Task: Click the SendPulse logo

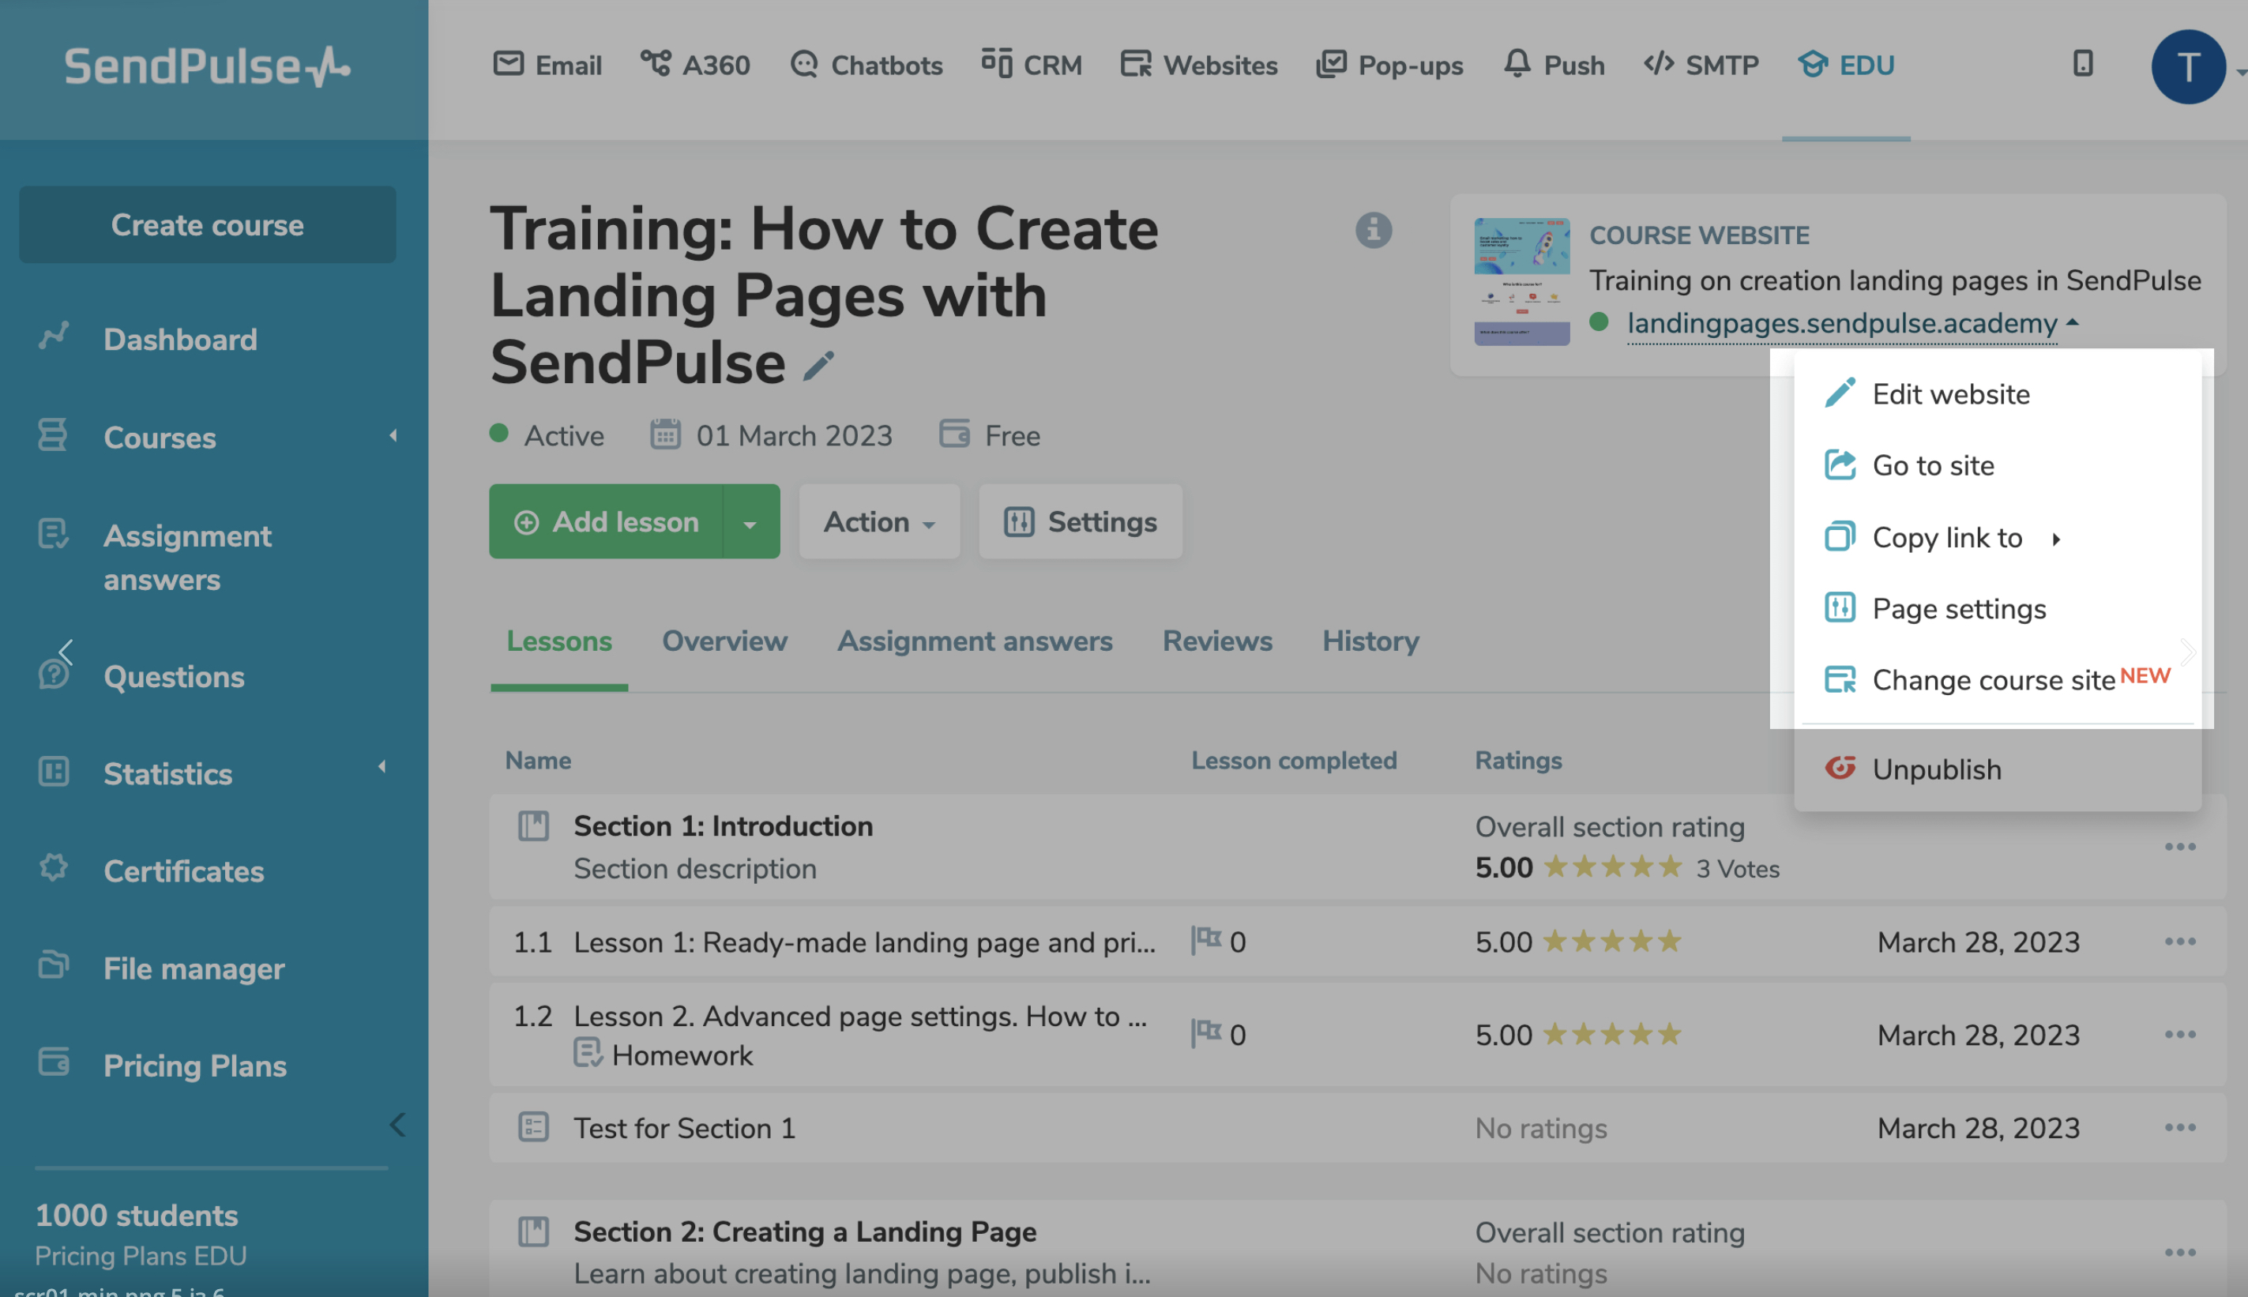Action: [x=208, y=66]
